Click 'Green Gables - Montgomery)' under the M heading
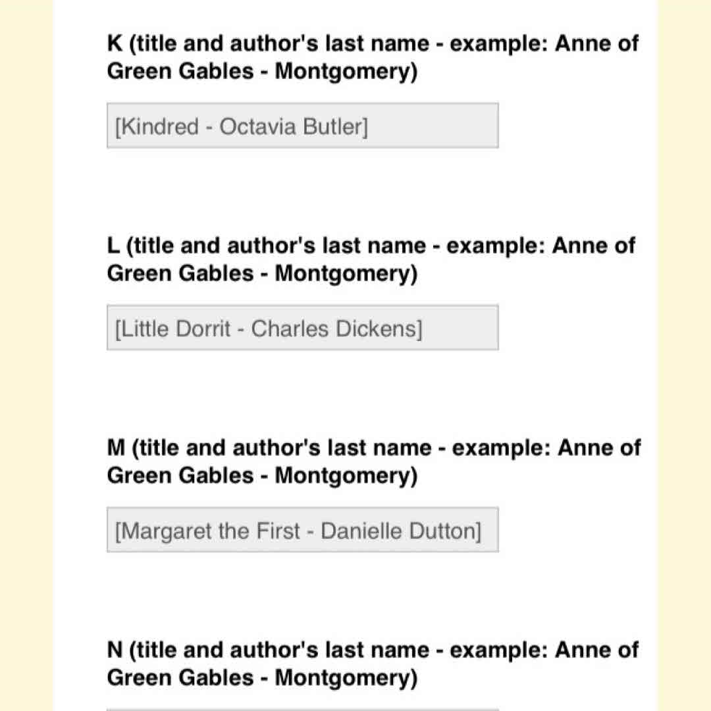This screenshot has height=711, width=711. [x=262, y=476]
